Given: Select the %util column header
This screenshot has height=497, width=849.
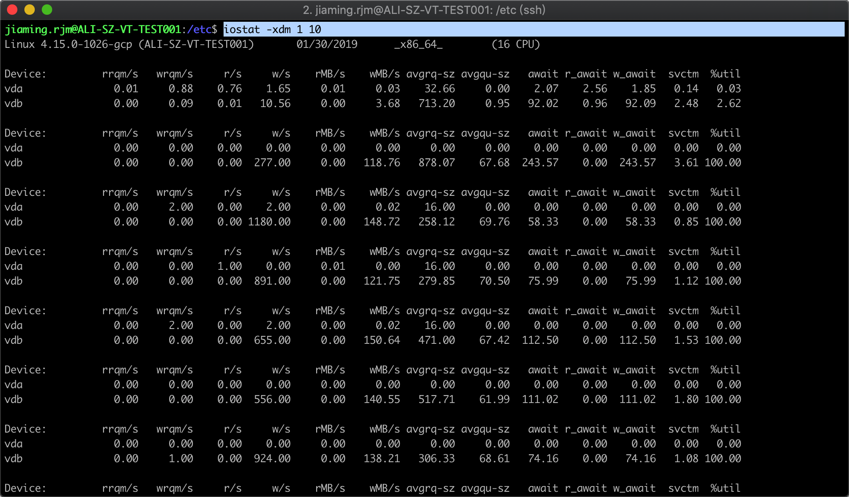Looking at the screenshot, I should [725, 74].
